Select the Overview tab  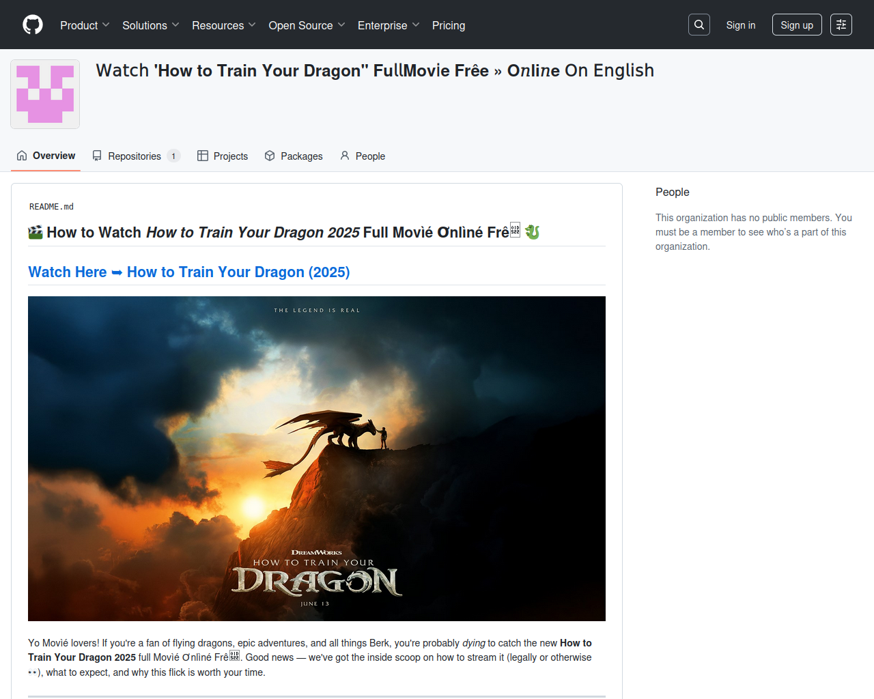46,156
